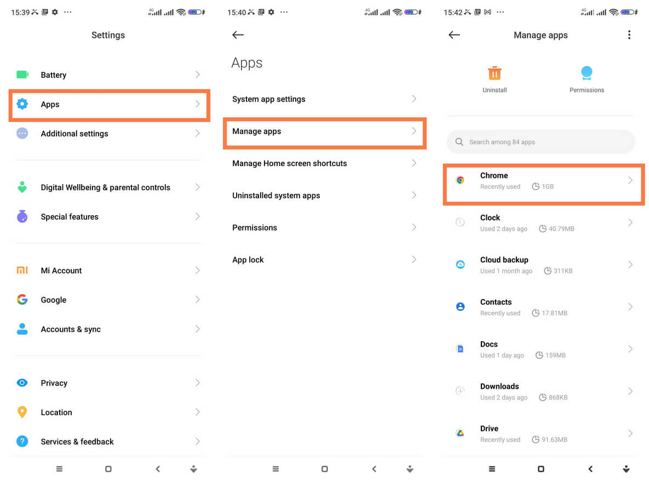Tap the blue Permissions badge icon
The height and width of the screenshot is (482, 649).
pyautogui.click(x=587, y=73)
